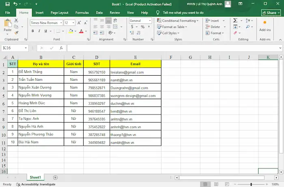Image resolution: width=284 pixels, height=187 pixels.
Task: Add a new sheet with plus icon
Action: click(56, 177)
